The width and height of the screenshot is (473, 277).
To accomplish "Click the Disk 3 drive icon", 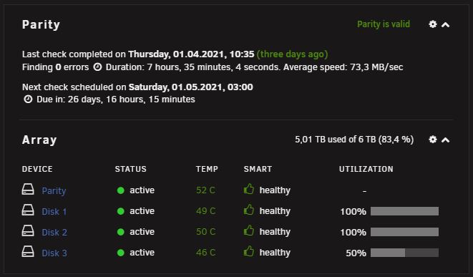I will 28,252.
